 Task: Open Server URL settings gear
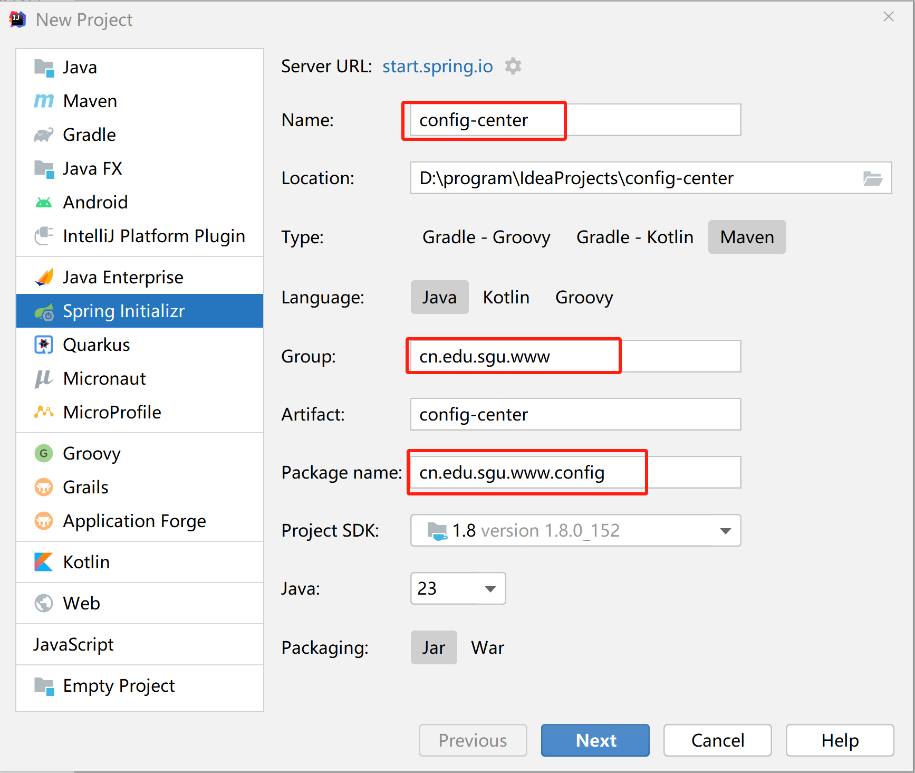pos(513,66)
